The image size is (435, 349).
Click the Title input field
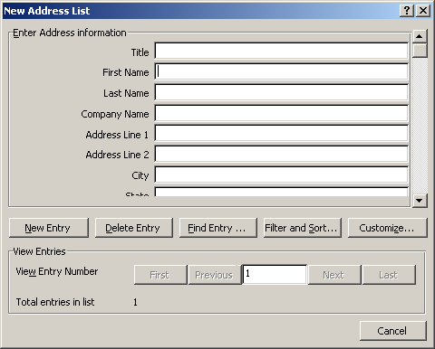tap(281, 51)
